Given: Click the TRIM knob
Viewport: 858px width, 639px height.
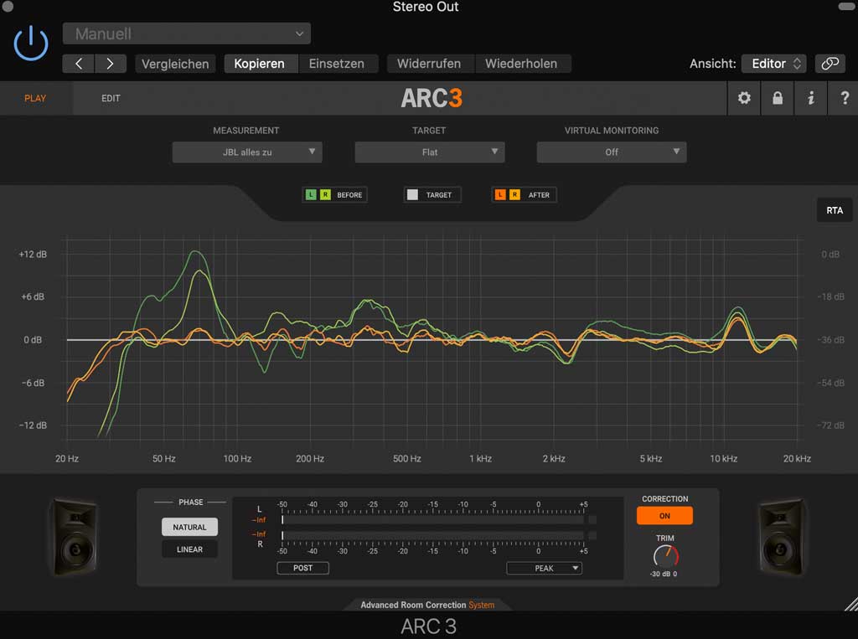Looking at the screenshot, I should pos(665,556).
